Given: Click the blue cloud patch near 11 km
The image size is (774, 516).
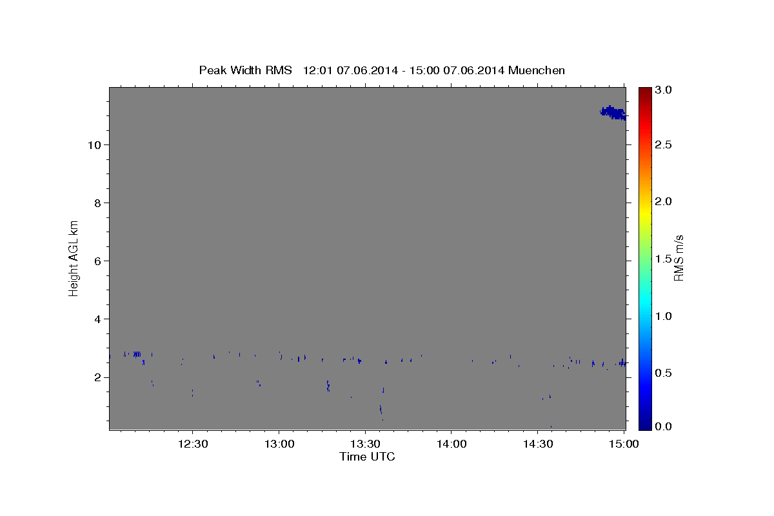Looking at the screenshot, I should (613, 113).
